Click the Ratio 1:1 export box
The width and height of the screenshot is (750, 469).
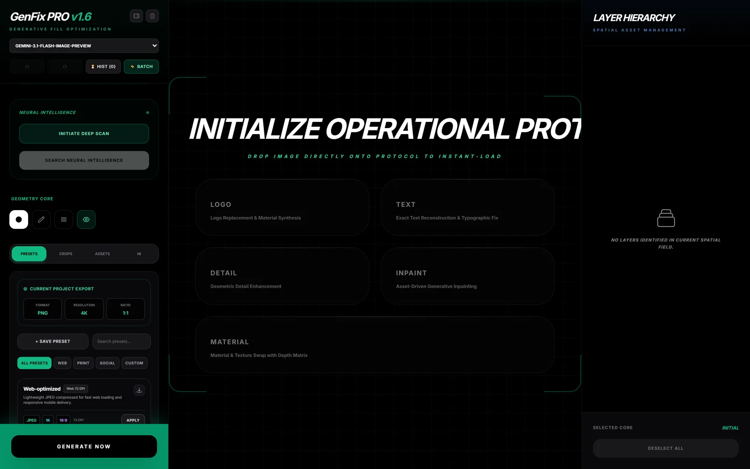coord(126,309)
